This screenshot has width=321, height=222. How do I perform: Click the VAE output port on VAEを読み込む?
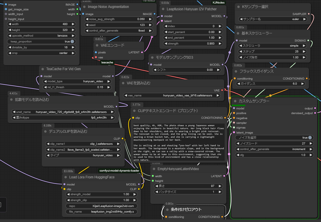point(222,90)
